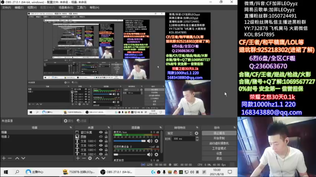Undock the 混音器 panel with its float icon
Viewport: 316px width, 177px height.
(160, 127)
